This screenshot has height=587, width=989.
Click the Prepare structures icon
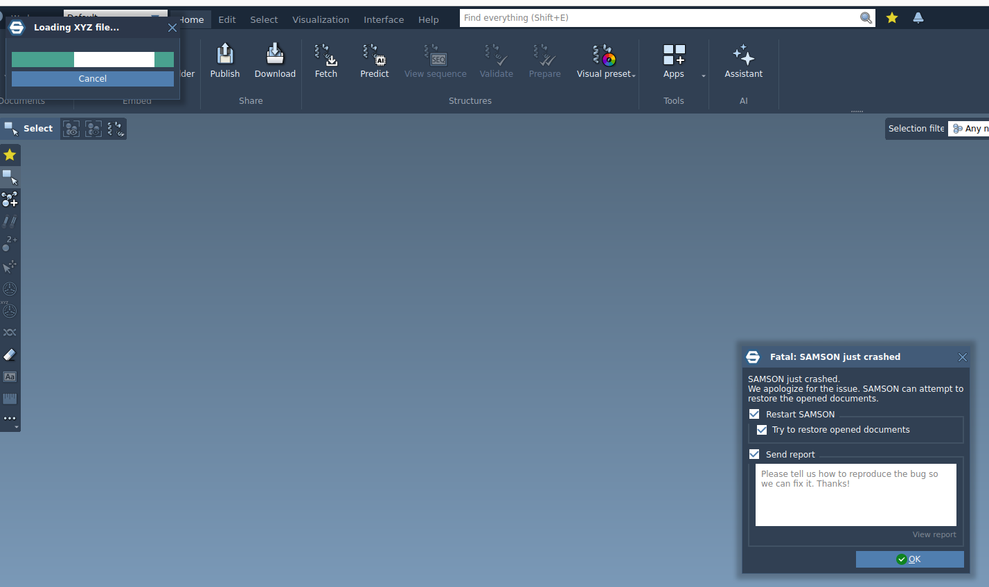point(545,55)
